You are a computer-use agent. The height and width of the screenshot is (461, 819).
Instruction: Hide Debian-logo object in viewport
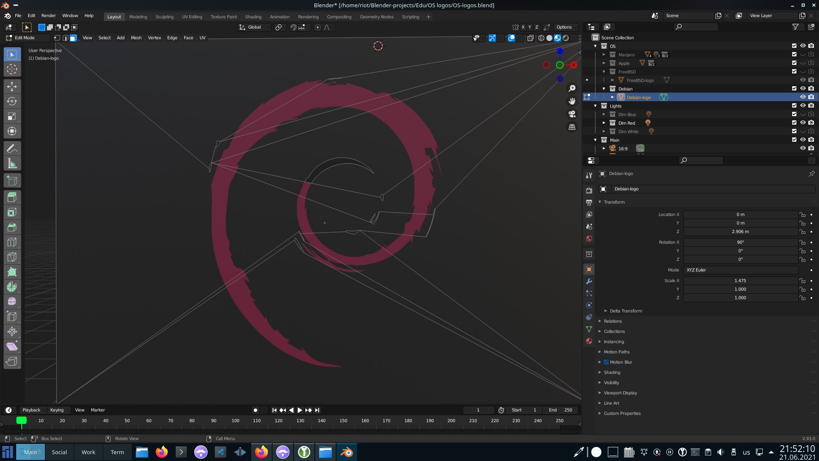tap(803, 97)
